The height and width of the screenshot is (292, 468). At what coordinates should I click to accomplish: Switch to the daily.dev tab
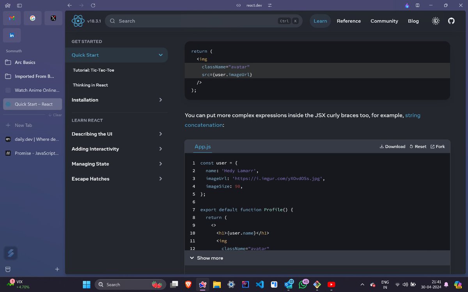pos(33,139)
